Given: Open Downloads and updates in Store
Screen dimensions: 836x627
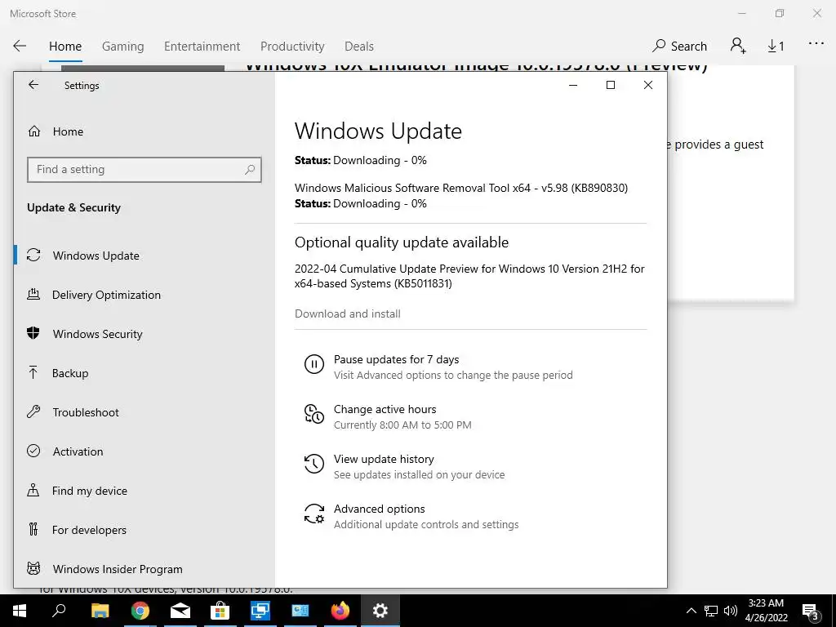Looking at the screenshot, I should (776, 47).
